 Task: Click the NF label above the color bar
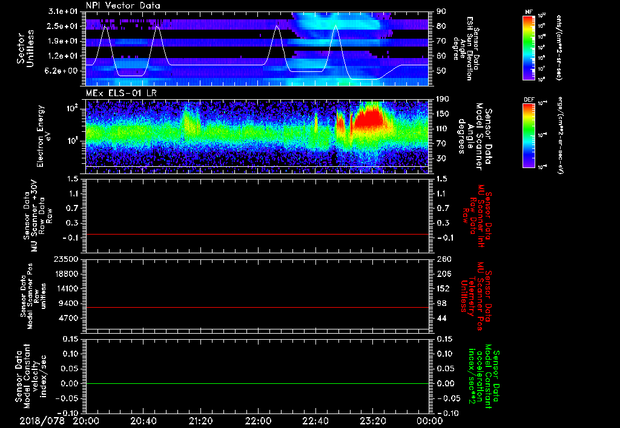[x=529, y=12]
